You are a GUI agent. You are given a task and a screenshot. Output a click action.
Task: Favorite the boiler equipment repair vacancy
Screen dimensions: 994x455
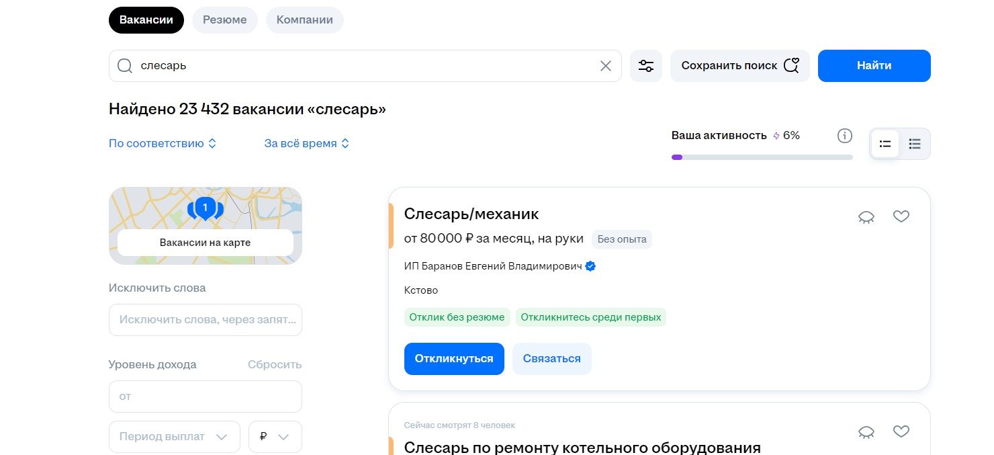901,431
